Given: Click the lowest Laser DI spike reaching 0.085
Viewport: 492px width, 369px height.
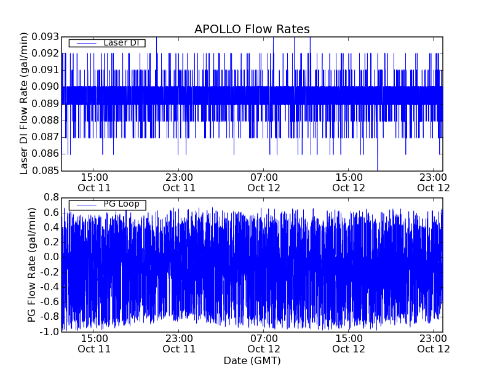Looking at the screenshot, I should tap(378, 167).
